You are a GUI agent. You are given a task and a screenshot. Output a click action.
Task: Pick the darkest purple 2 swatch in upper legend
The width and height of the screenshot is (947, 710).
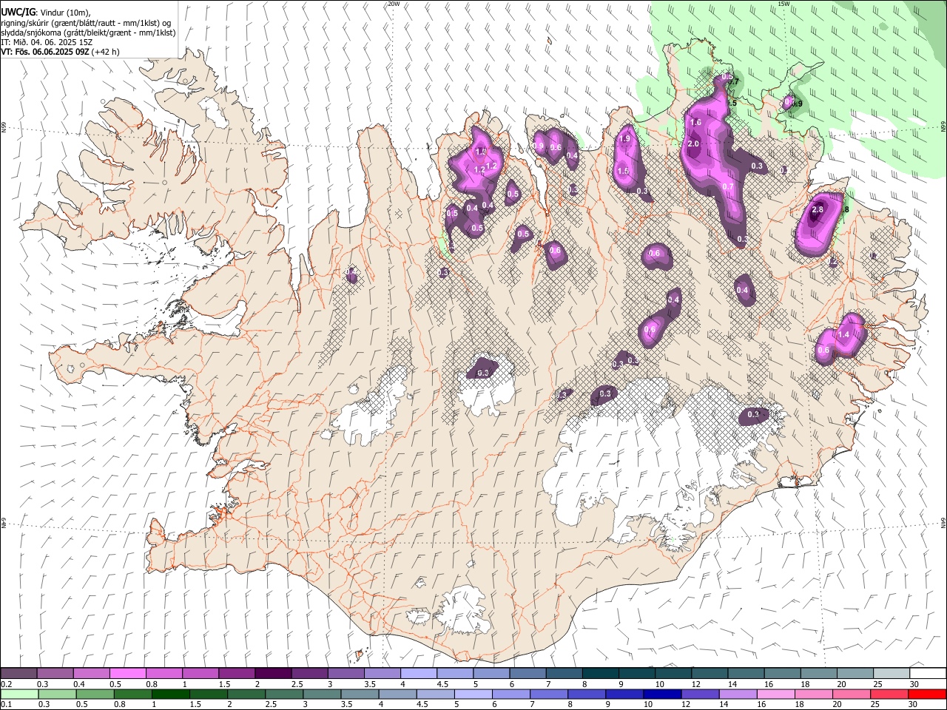pyautogui.click(x=272, y=673)
